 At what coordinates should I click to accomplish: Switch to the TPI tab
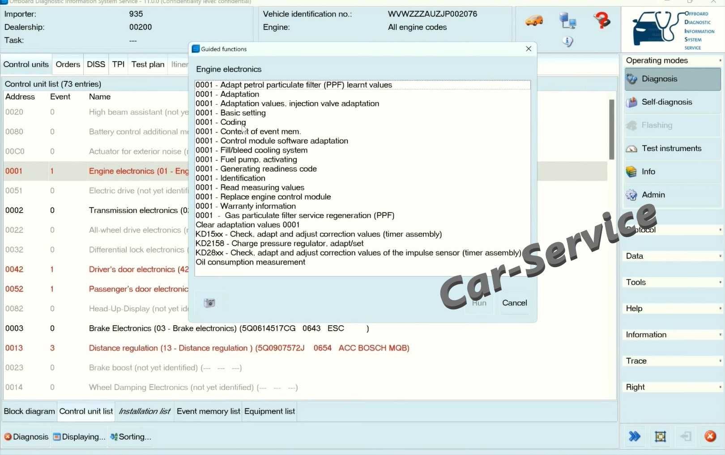(x=119, y=64)
